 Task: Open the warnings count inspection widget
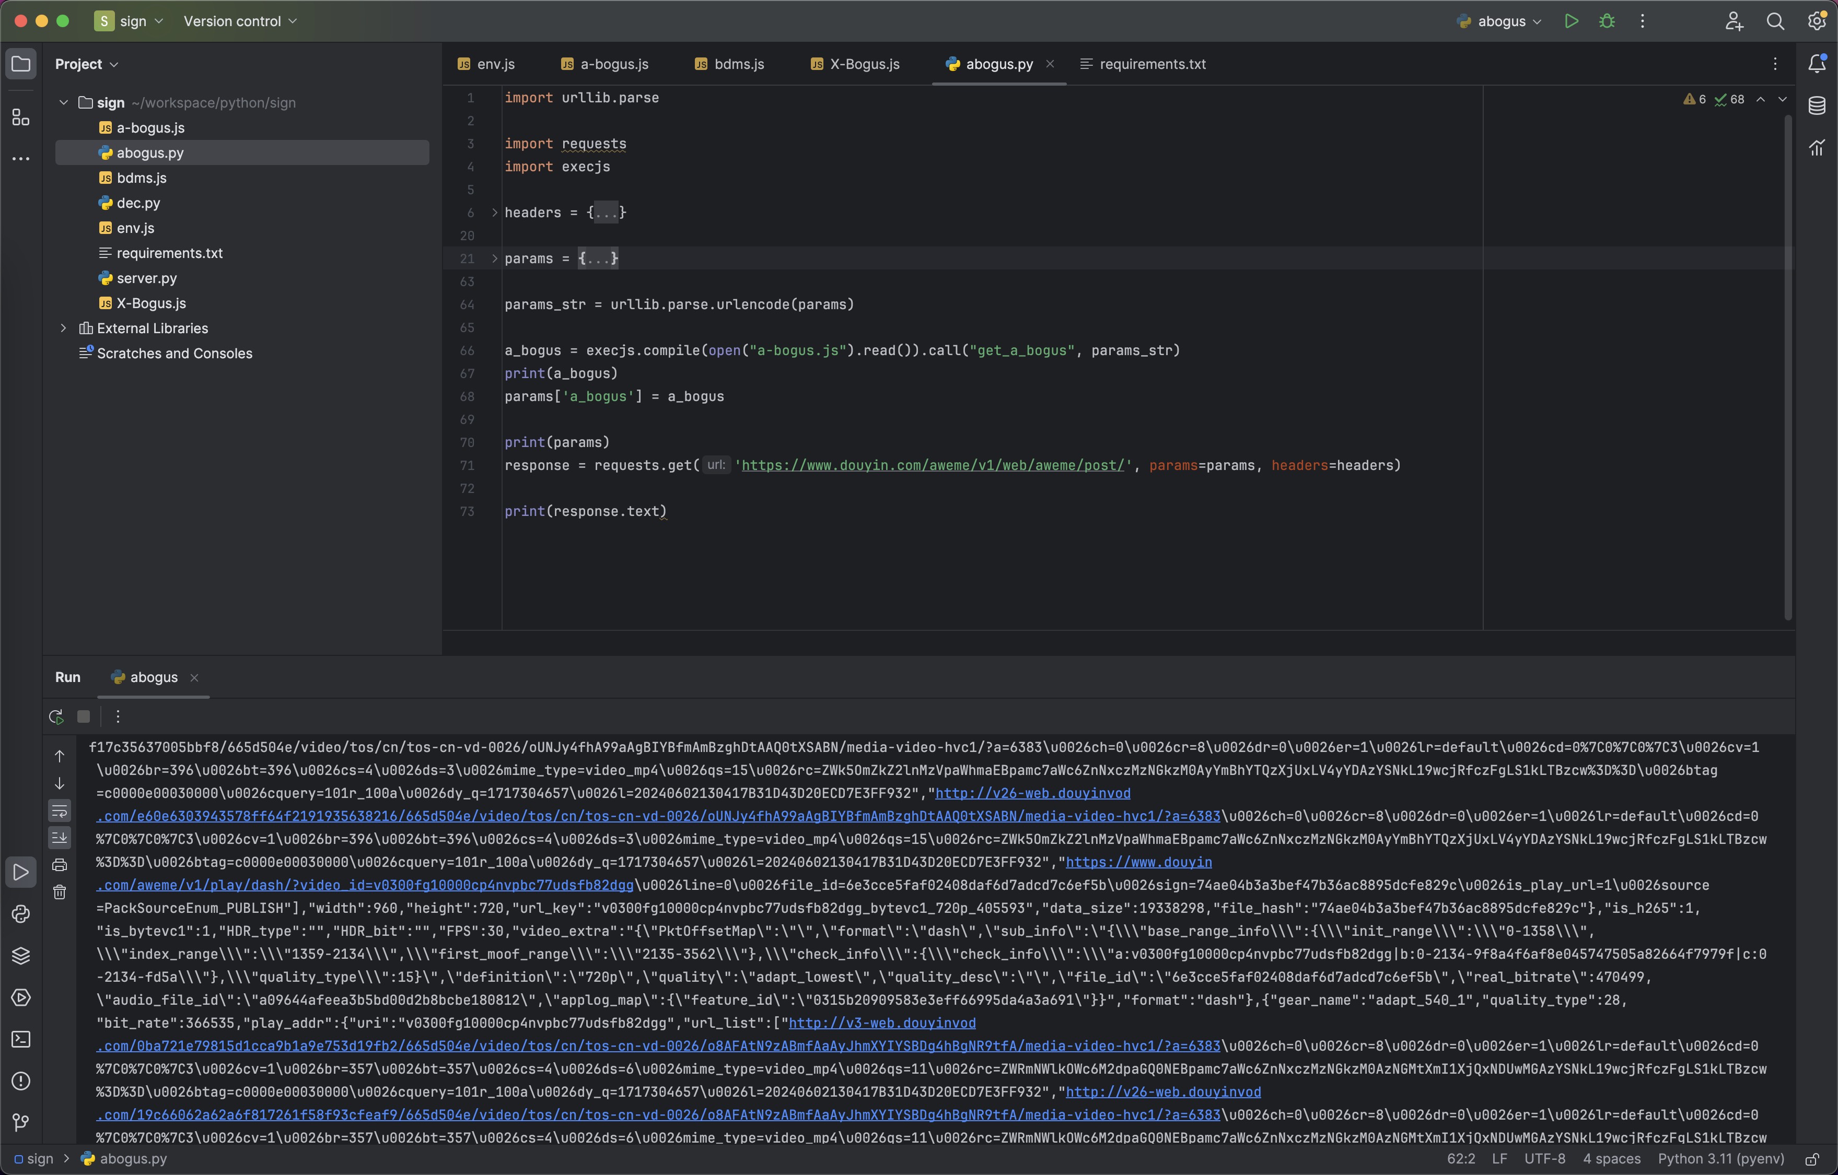(1694, 99)
